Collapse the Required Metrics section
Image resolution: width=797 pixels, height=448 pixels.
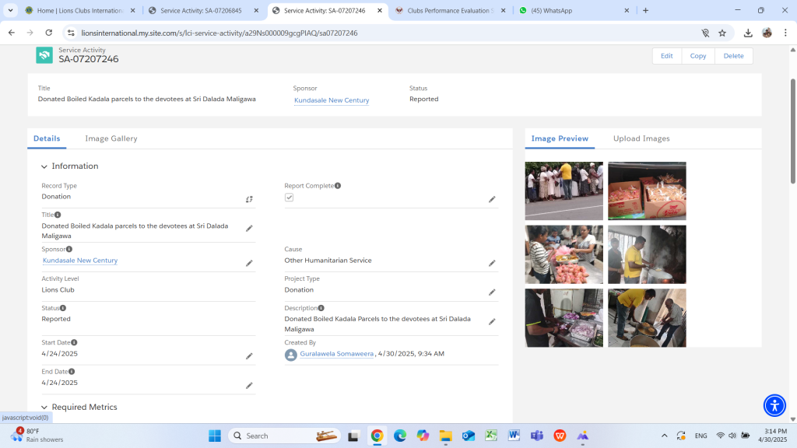coord(44,408)
